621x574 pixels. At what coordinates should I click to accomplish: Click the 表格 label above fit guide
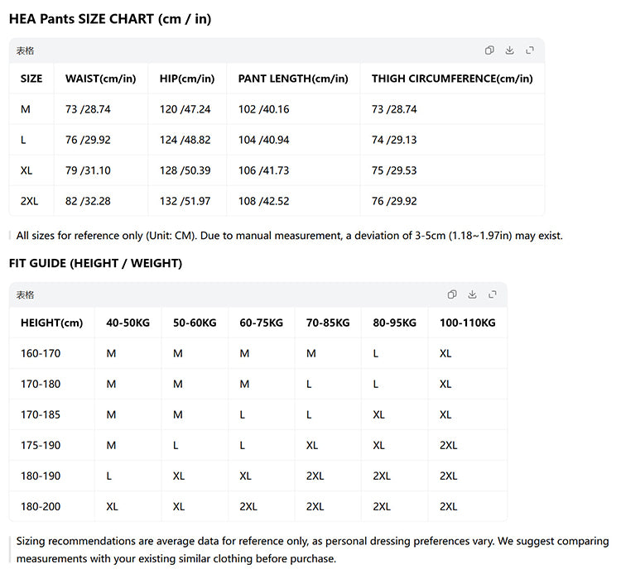click(x=25, y=294)
